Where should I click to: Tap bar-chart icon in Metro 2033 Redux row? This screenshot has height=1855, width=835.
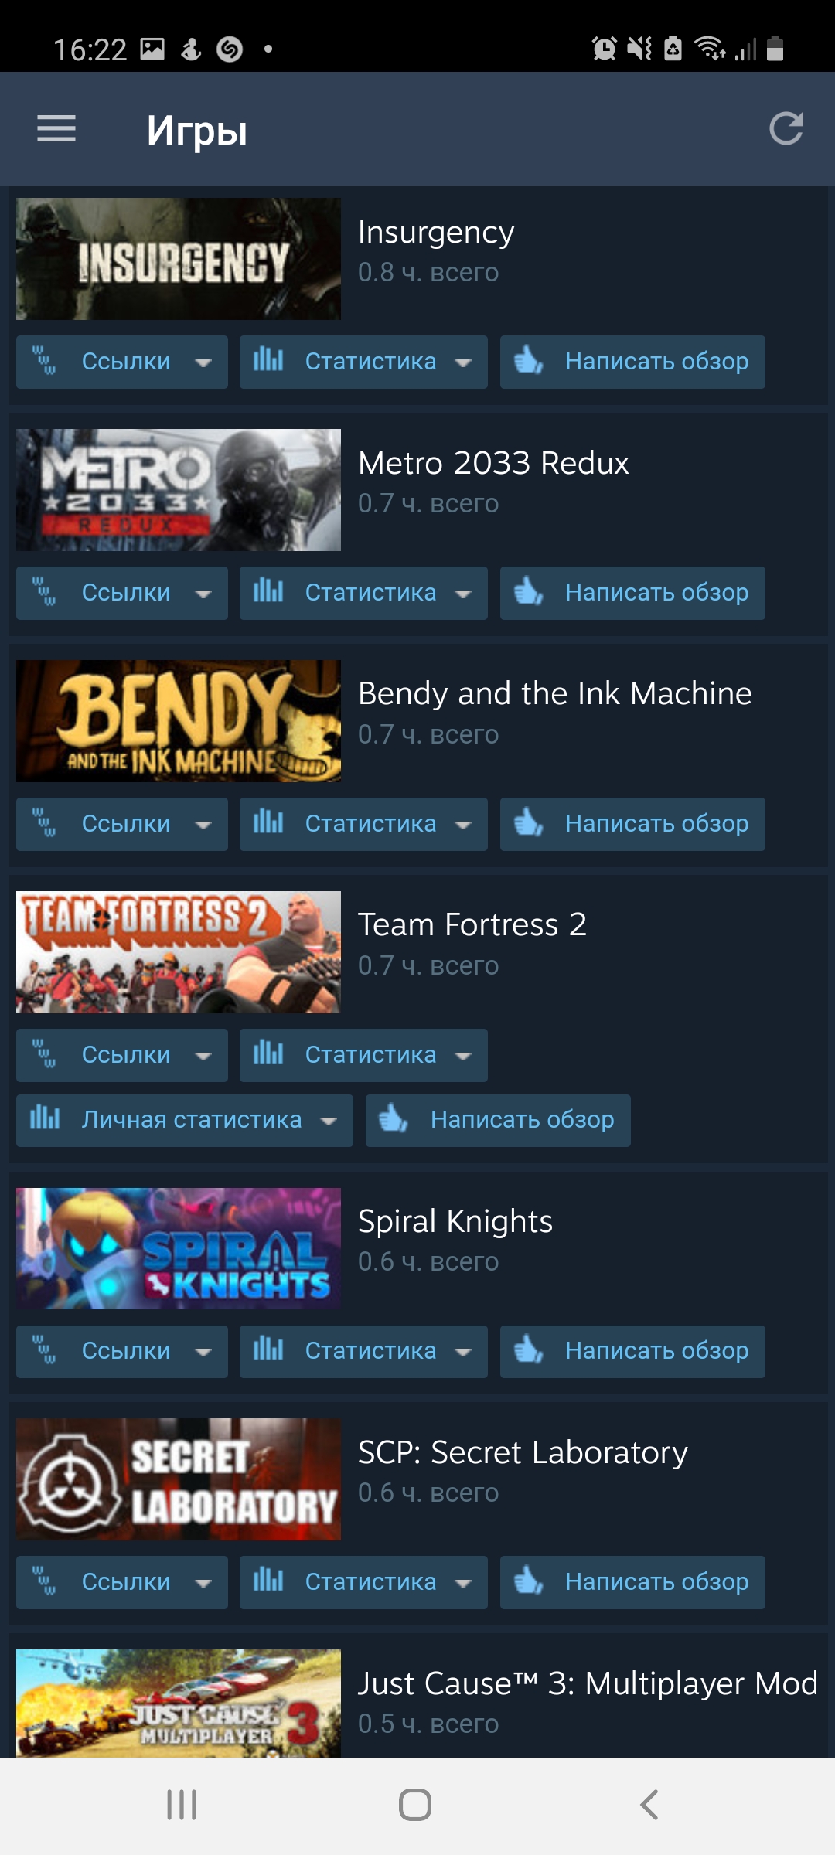point(268,591)
